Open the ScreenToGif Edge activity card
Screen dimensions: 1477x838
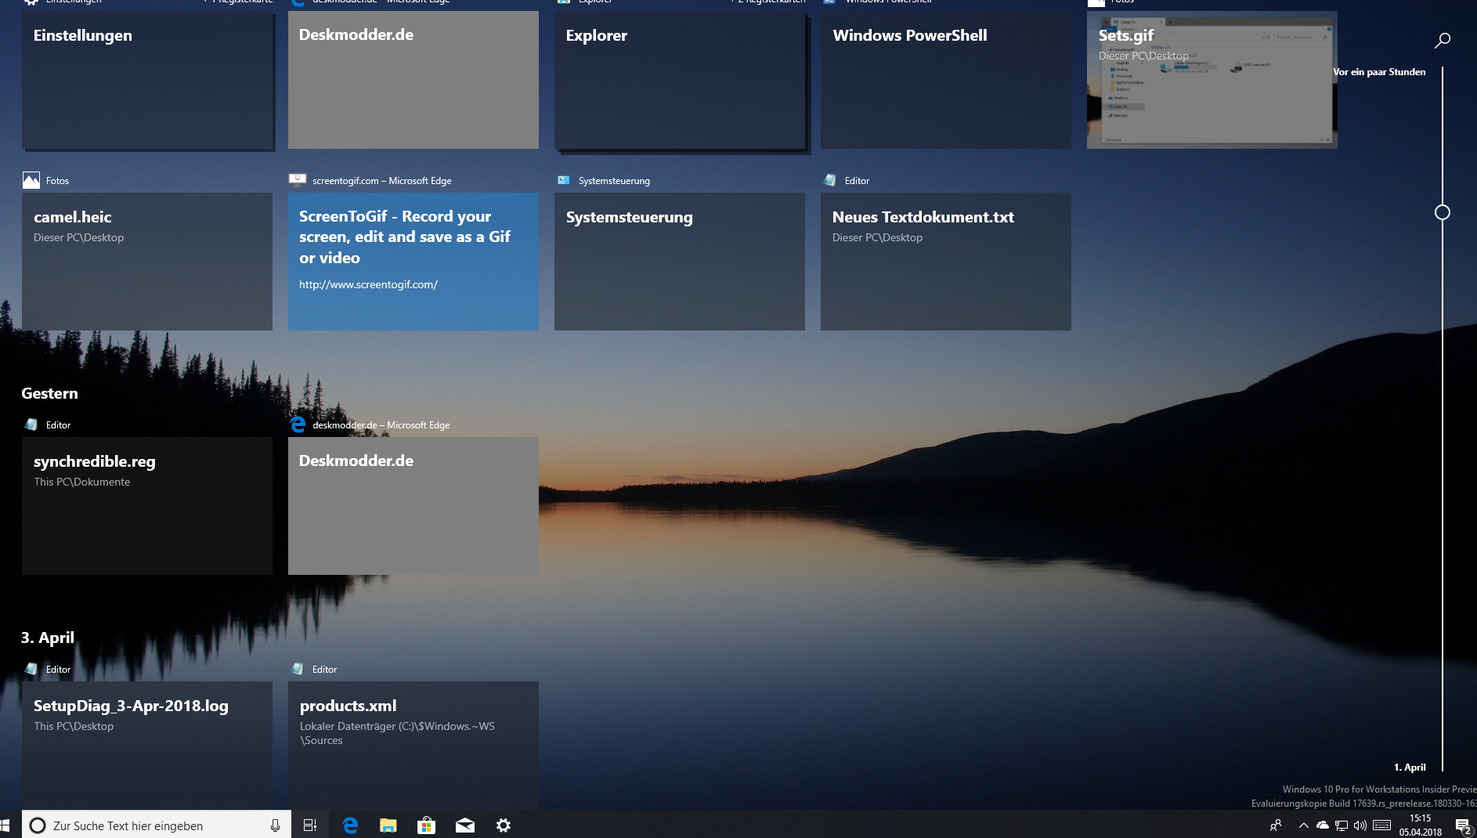click(413, 262)
